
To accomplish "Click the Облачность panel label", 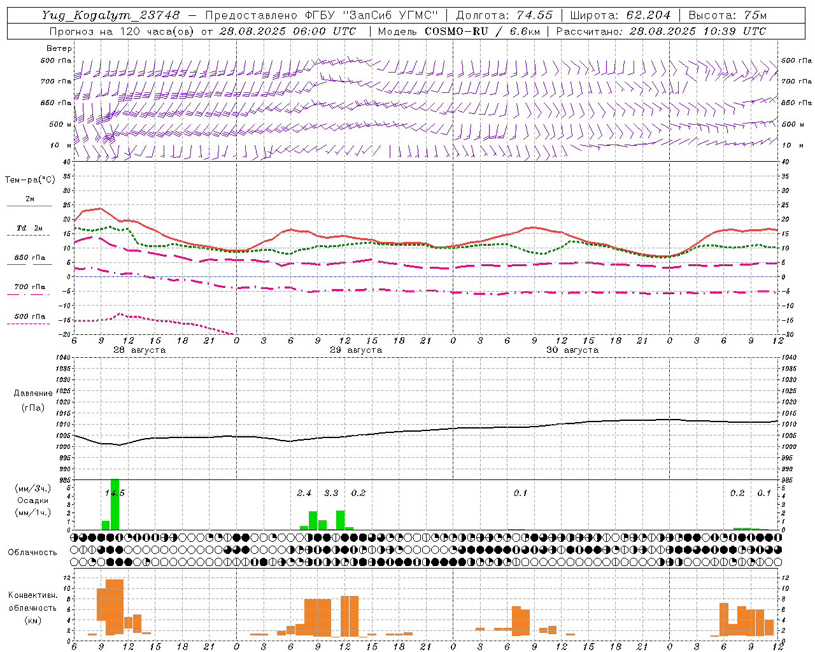I will (32, 552).
